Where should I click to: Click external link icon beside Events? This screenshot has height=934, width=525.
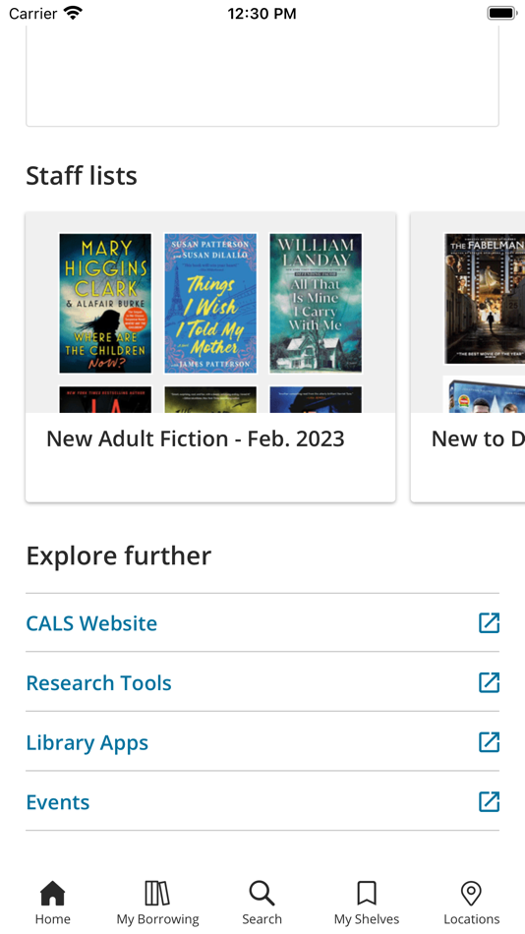(490, 801)
